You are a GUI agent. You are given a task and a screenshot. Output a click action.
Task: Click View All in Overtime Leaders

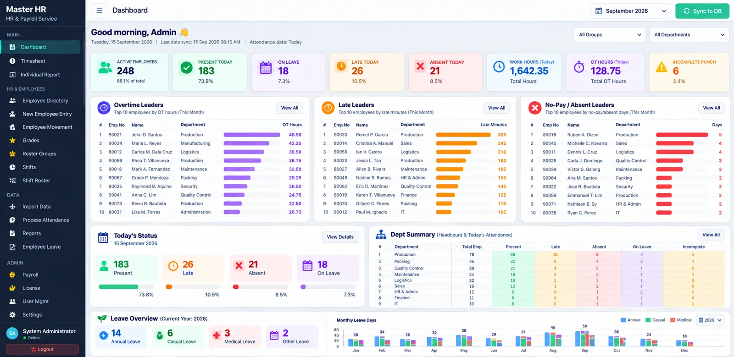[x=289, y=108]
